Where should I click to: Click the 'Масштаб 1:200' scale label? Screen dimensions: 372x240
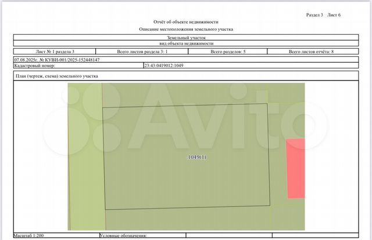coord(28,236)
